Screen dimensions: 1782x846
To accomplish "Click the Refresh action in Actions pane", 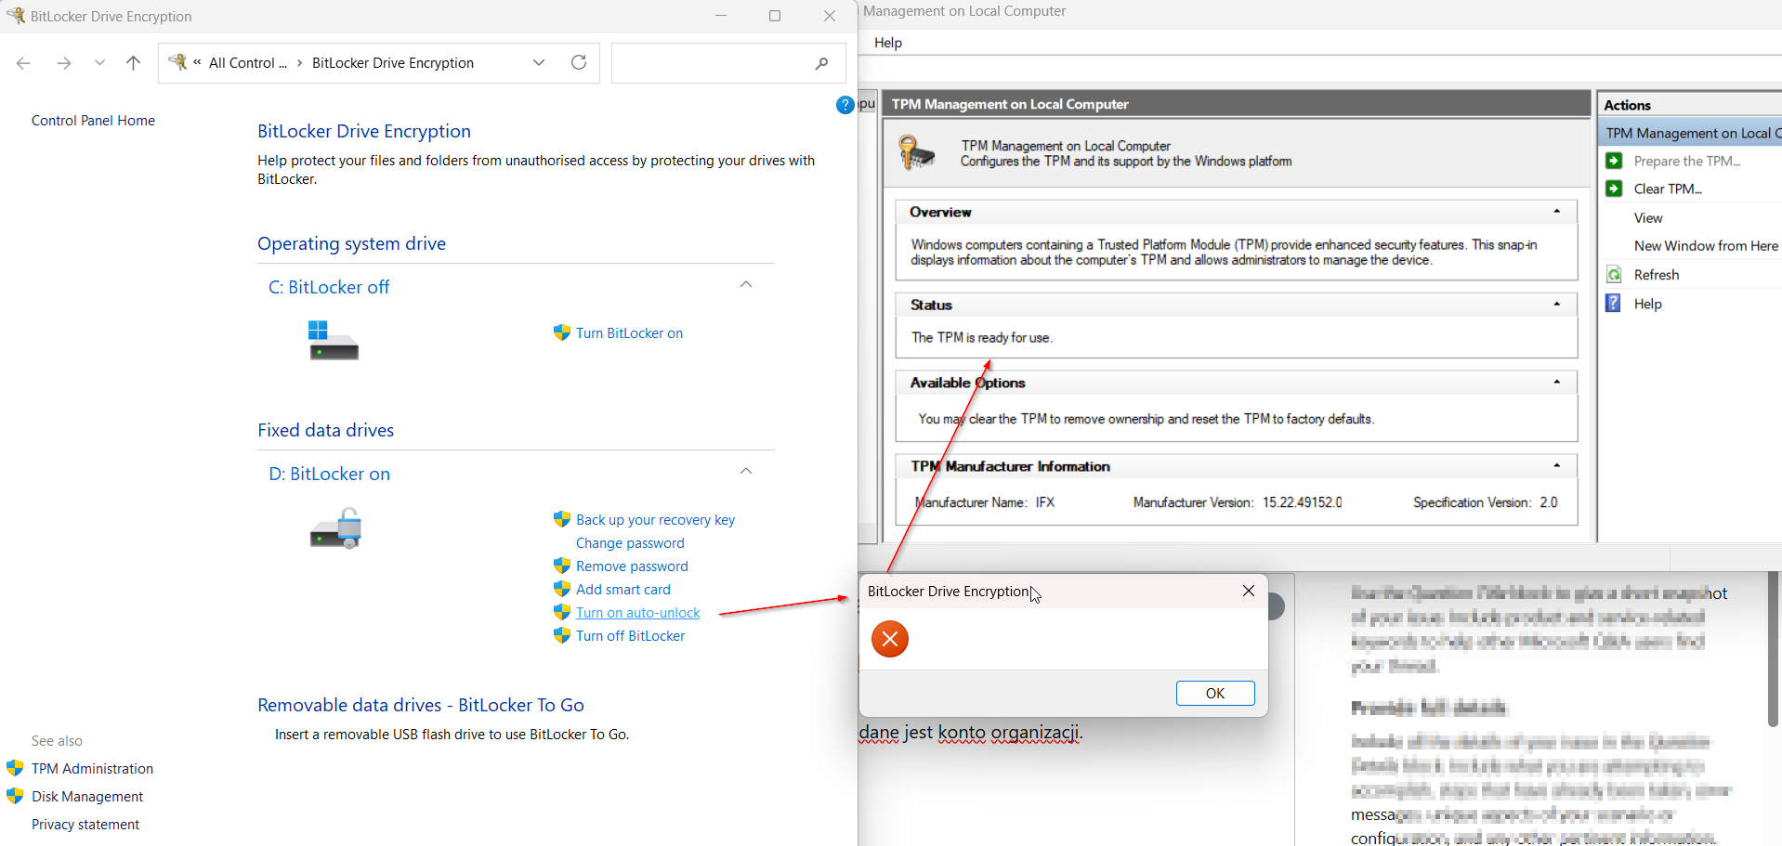I will click(x=1657, y=275).
